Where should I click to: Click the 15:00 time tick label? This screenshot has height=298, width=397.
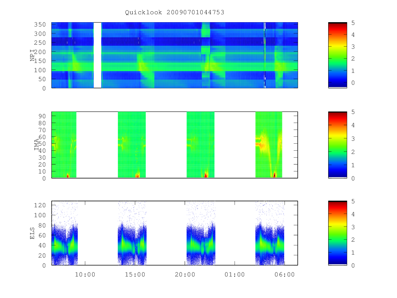coord(135,274)
